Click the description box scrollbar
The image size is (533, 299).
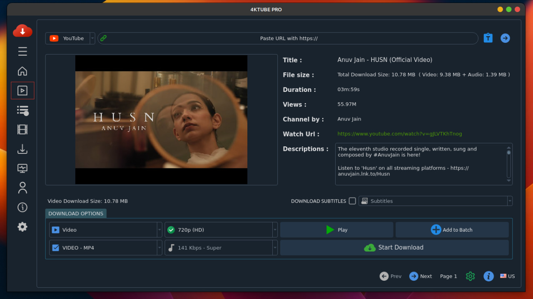[508, 164]
